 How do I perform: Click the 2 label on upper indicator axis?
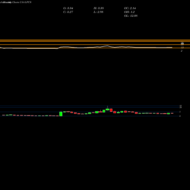[x=182, y=51]
